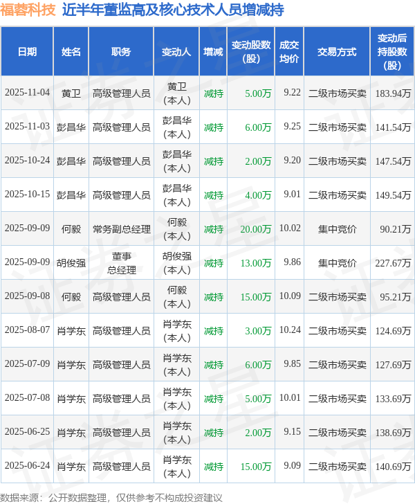Click average price 10.09

290,296
